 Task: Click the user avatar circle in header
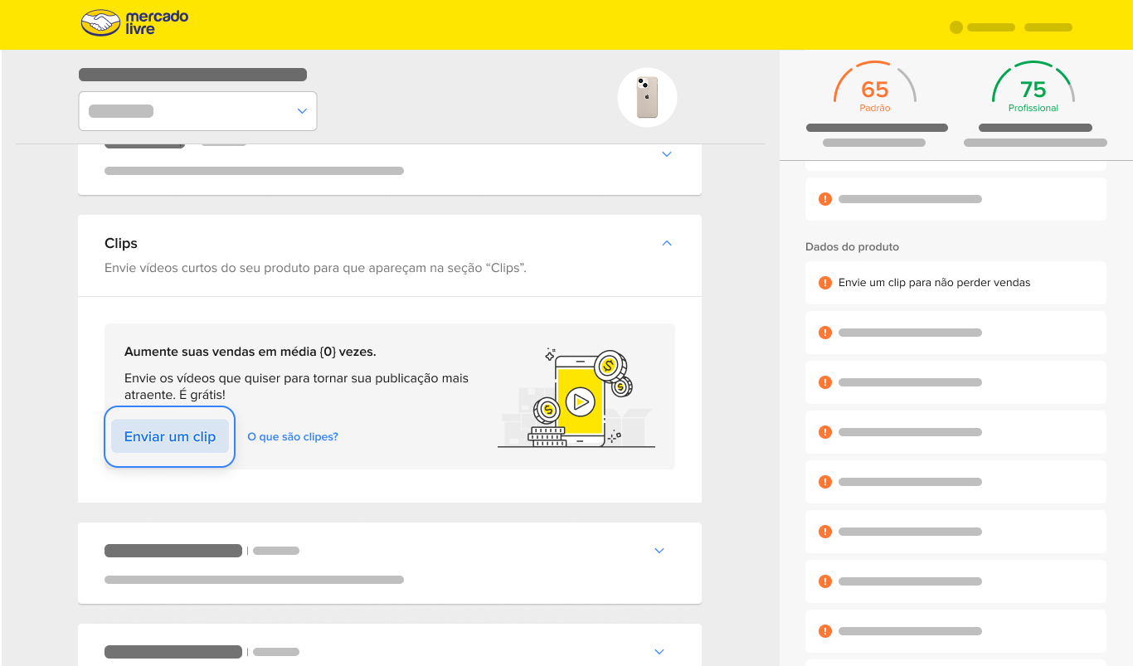pos(956,27)
